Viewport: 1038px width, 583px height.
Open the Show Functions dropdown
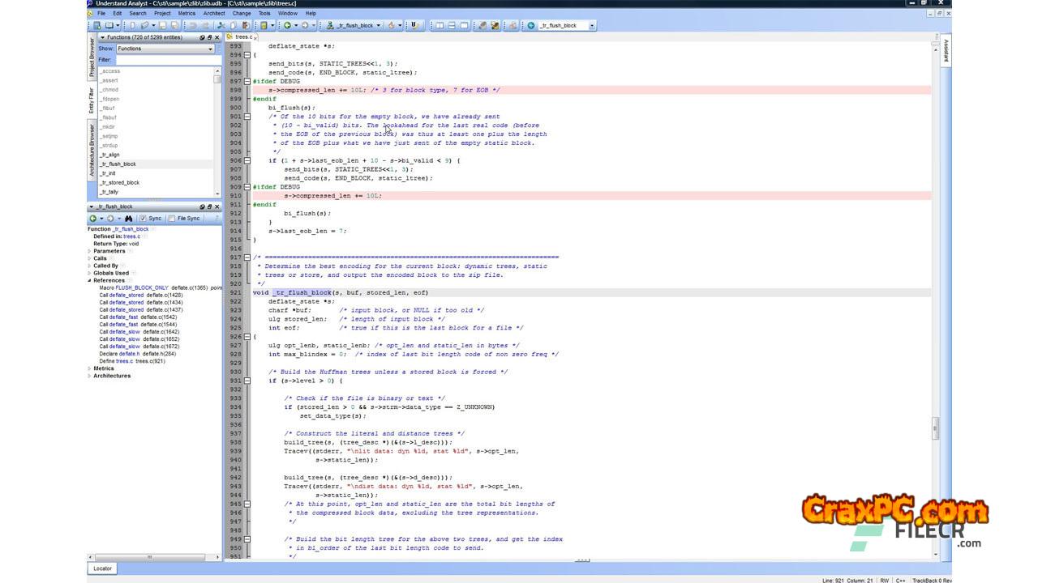[x=165, y=49]
